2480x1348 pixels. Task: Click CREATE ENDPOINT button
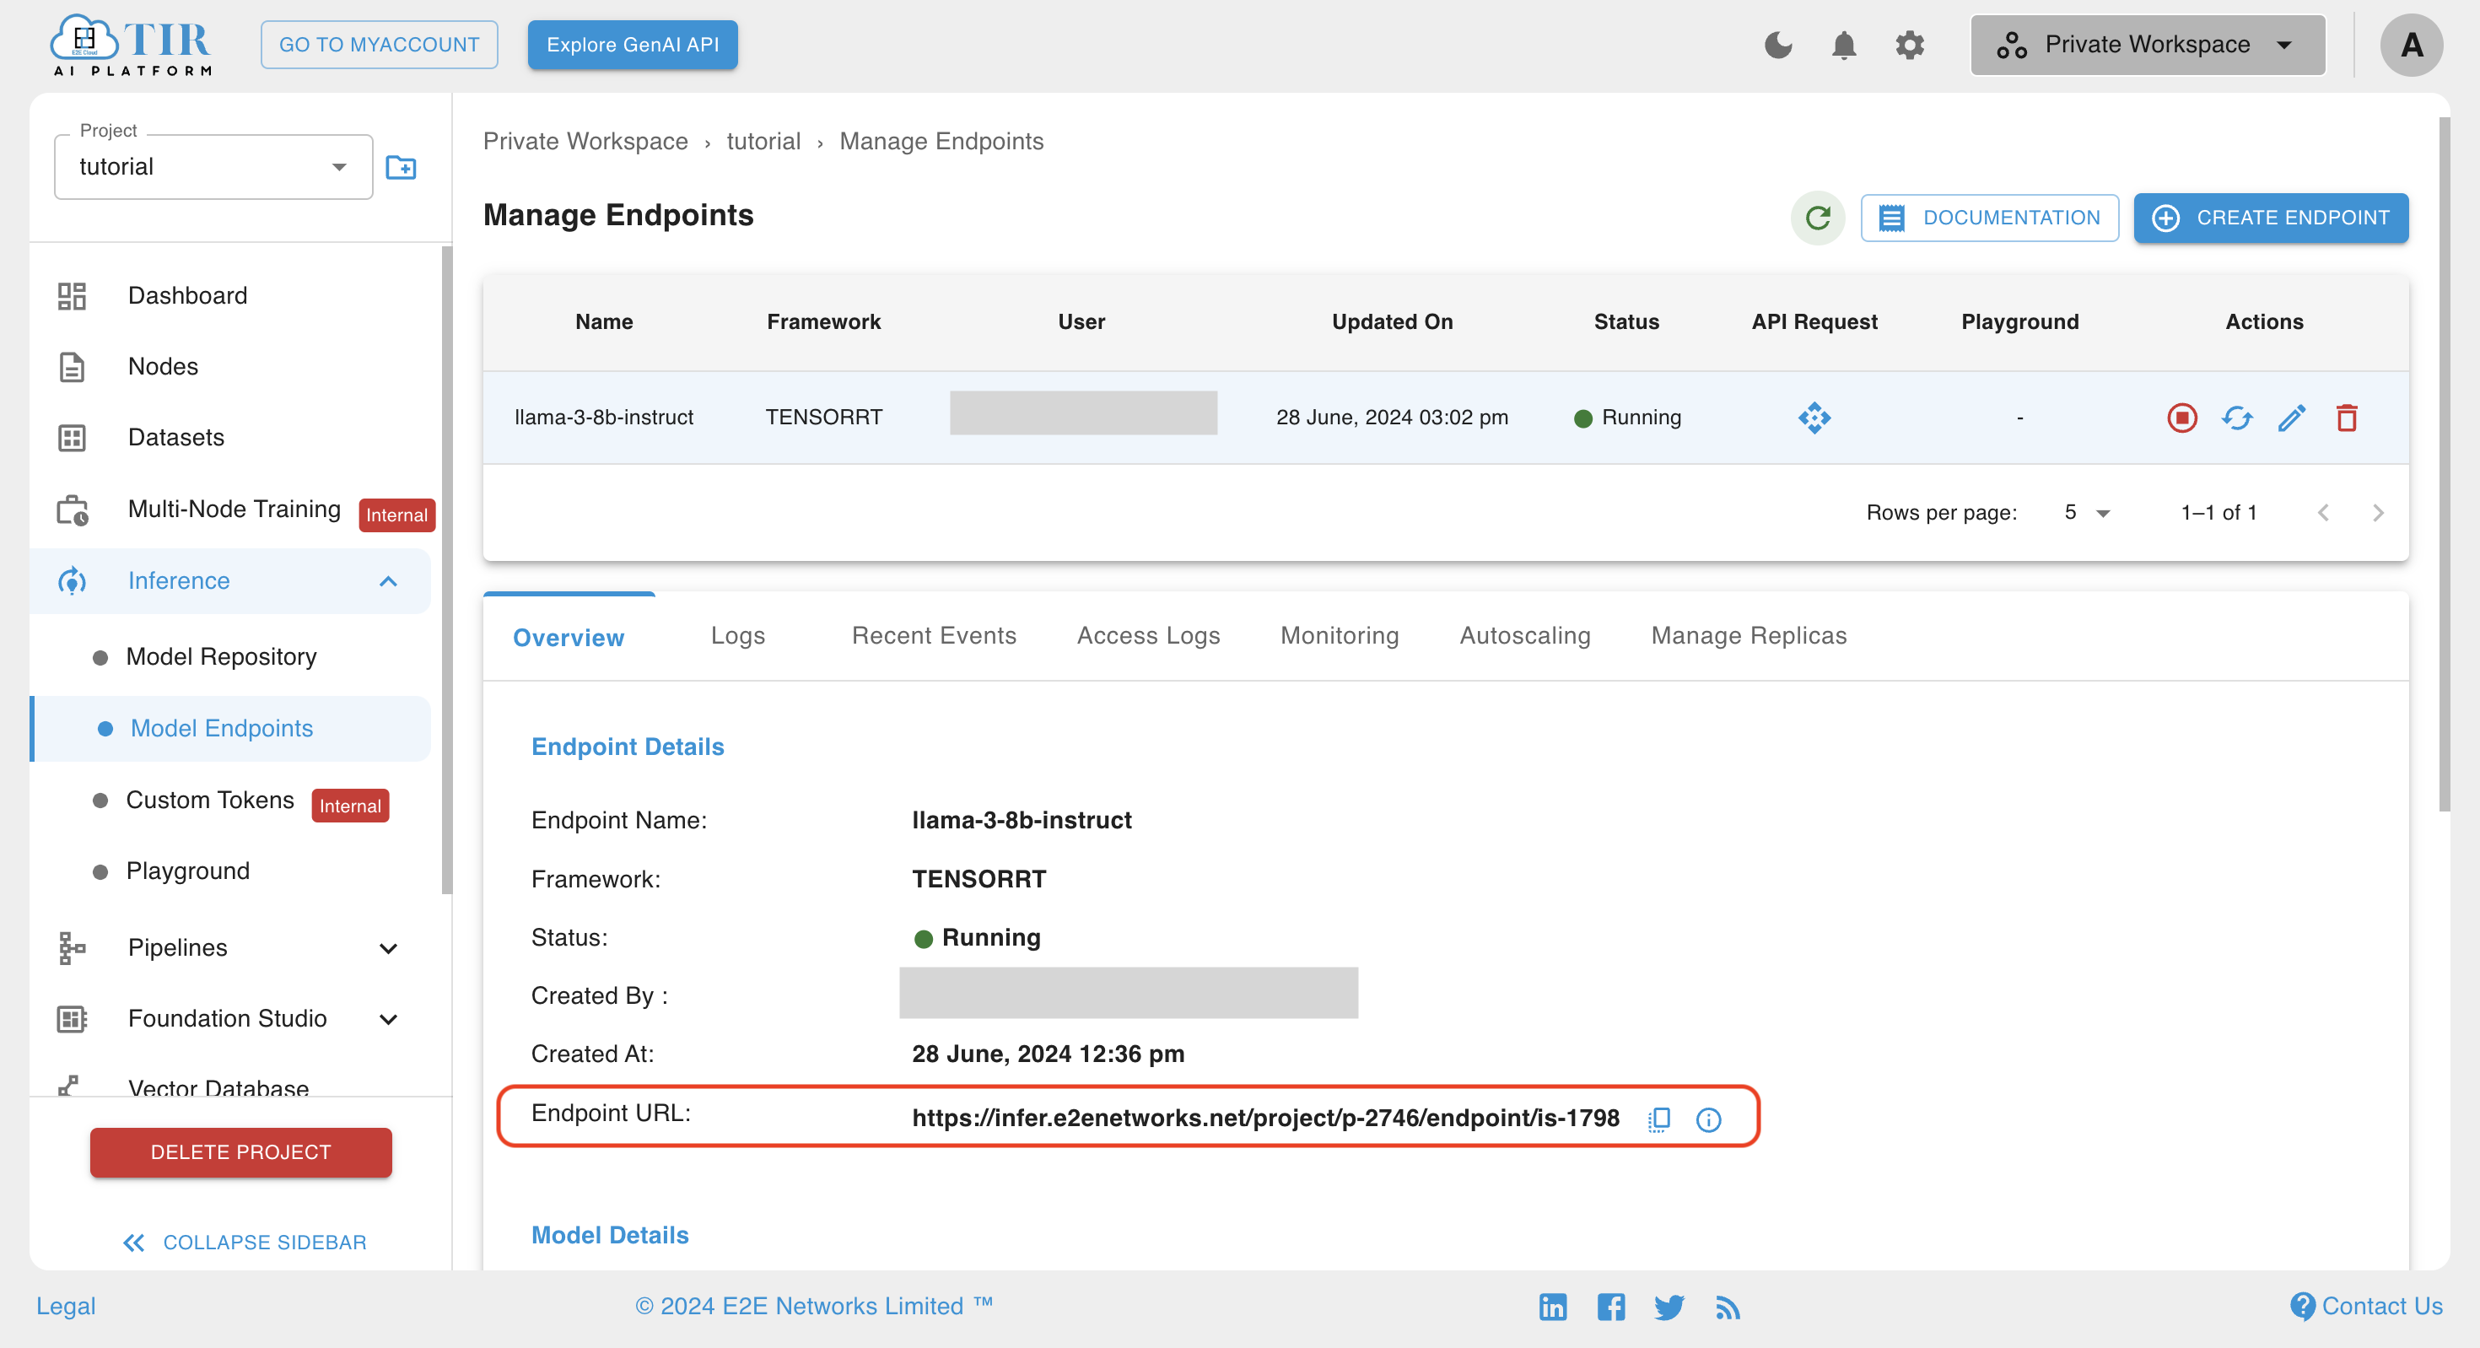(2270, 218)
